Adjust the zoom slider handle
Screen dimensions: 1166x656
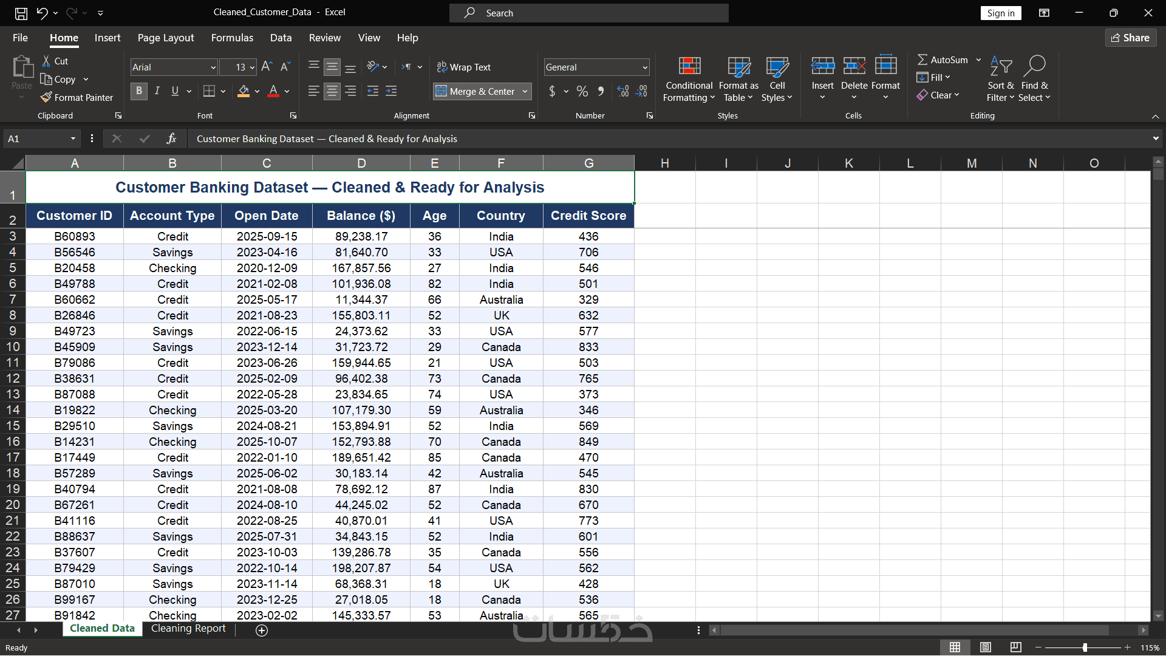click(x=1085, y=647)
